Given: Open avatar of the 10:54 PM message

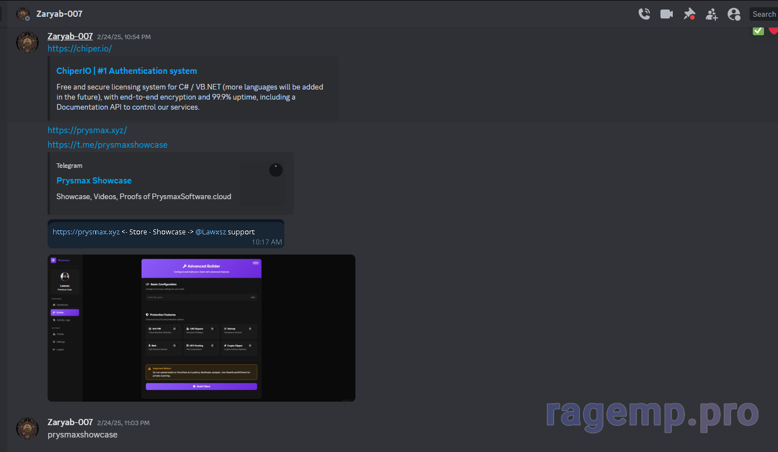Looking at the screenshot, I should pos(27,43).
